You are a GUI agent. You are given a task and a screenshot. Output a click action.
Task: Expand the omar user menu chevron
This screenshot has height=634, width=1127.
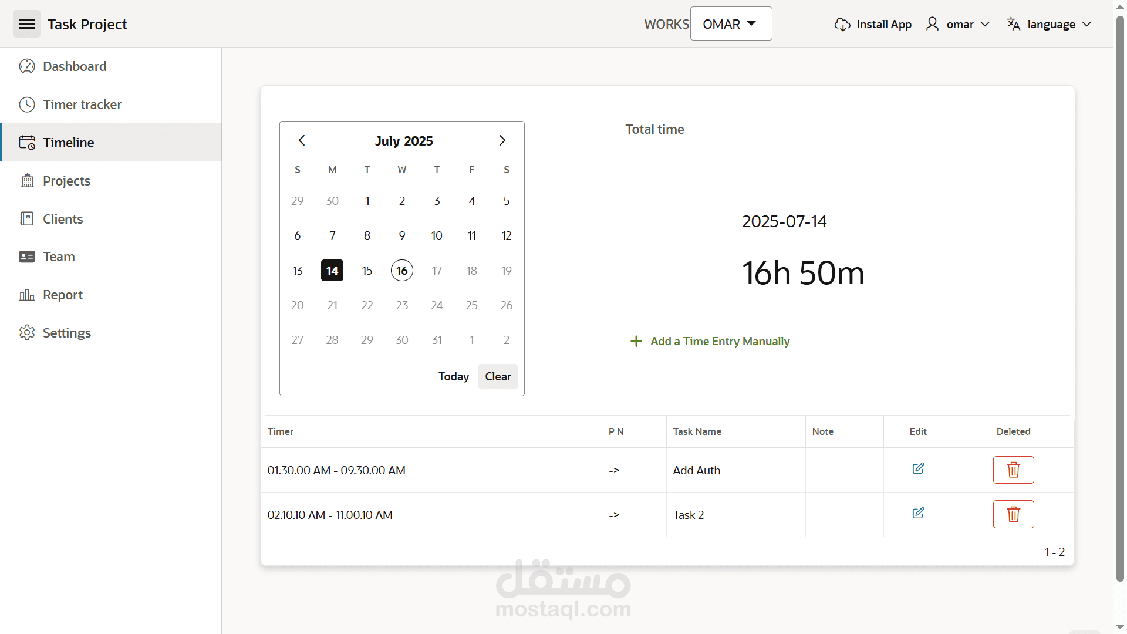tap(985, 24)
